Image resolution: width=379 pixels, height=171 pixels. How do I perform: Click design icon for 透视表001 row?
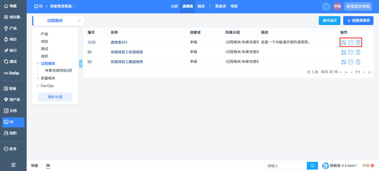[344, 43]
